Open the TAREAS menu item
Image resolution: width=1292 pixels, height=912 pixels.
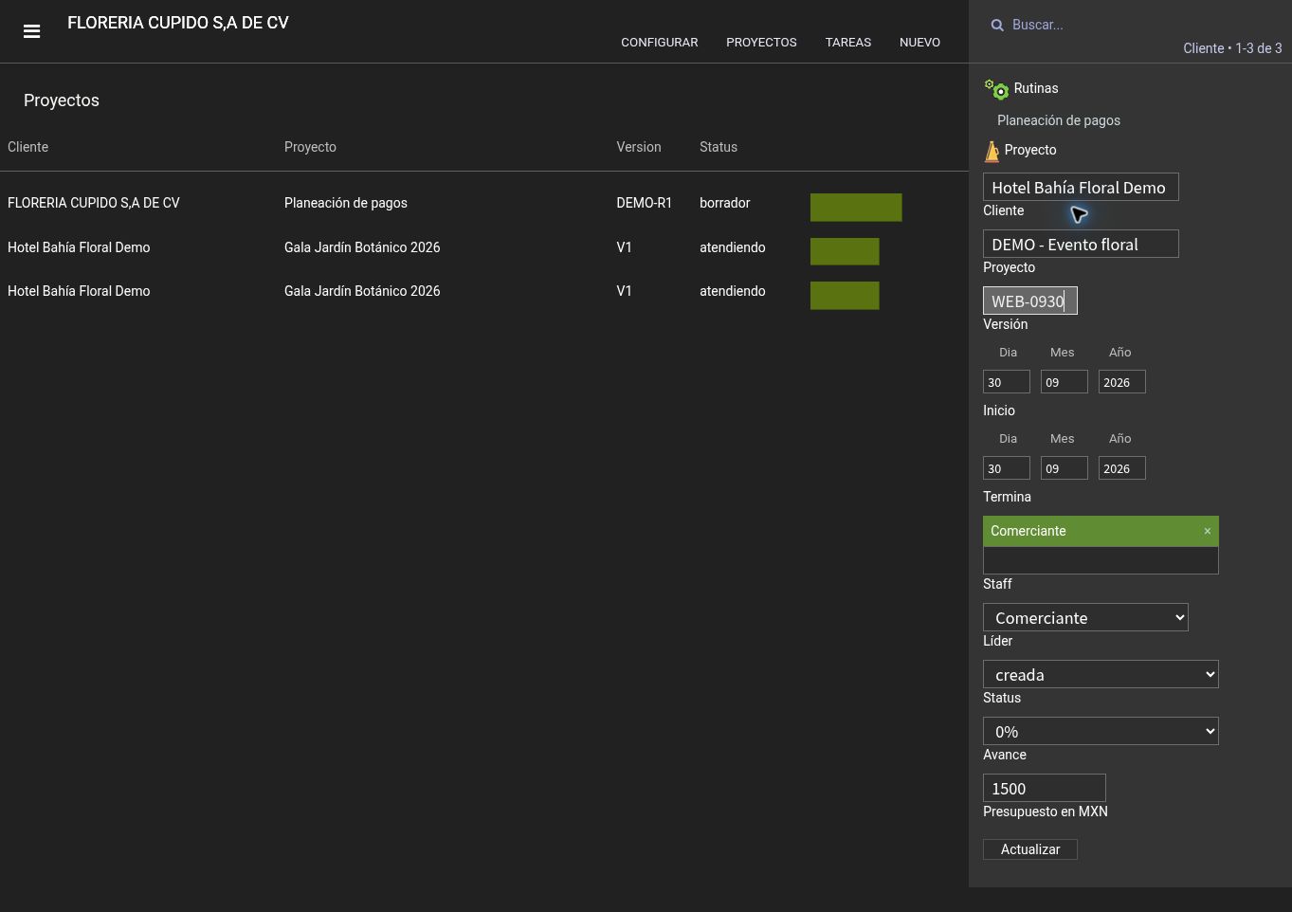(848, 43)
